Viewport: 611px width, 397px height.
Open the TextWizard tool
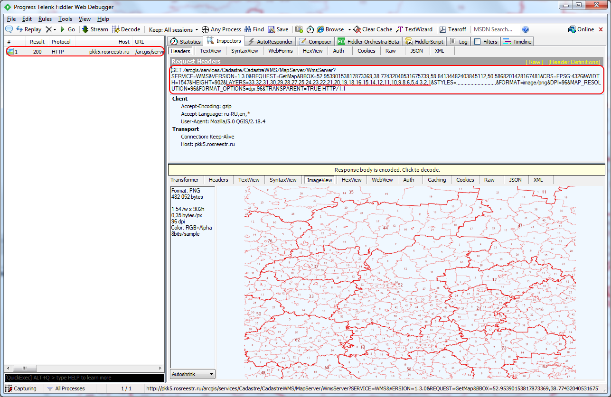tap(415, 29)
